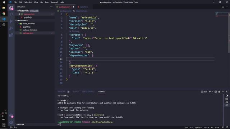Maximize the panel with chevron up
The image size is (230, 129).
click(223, 92)
